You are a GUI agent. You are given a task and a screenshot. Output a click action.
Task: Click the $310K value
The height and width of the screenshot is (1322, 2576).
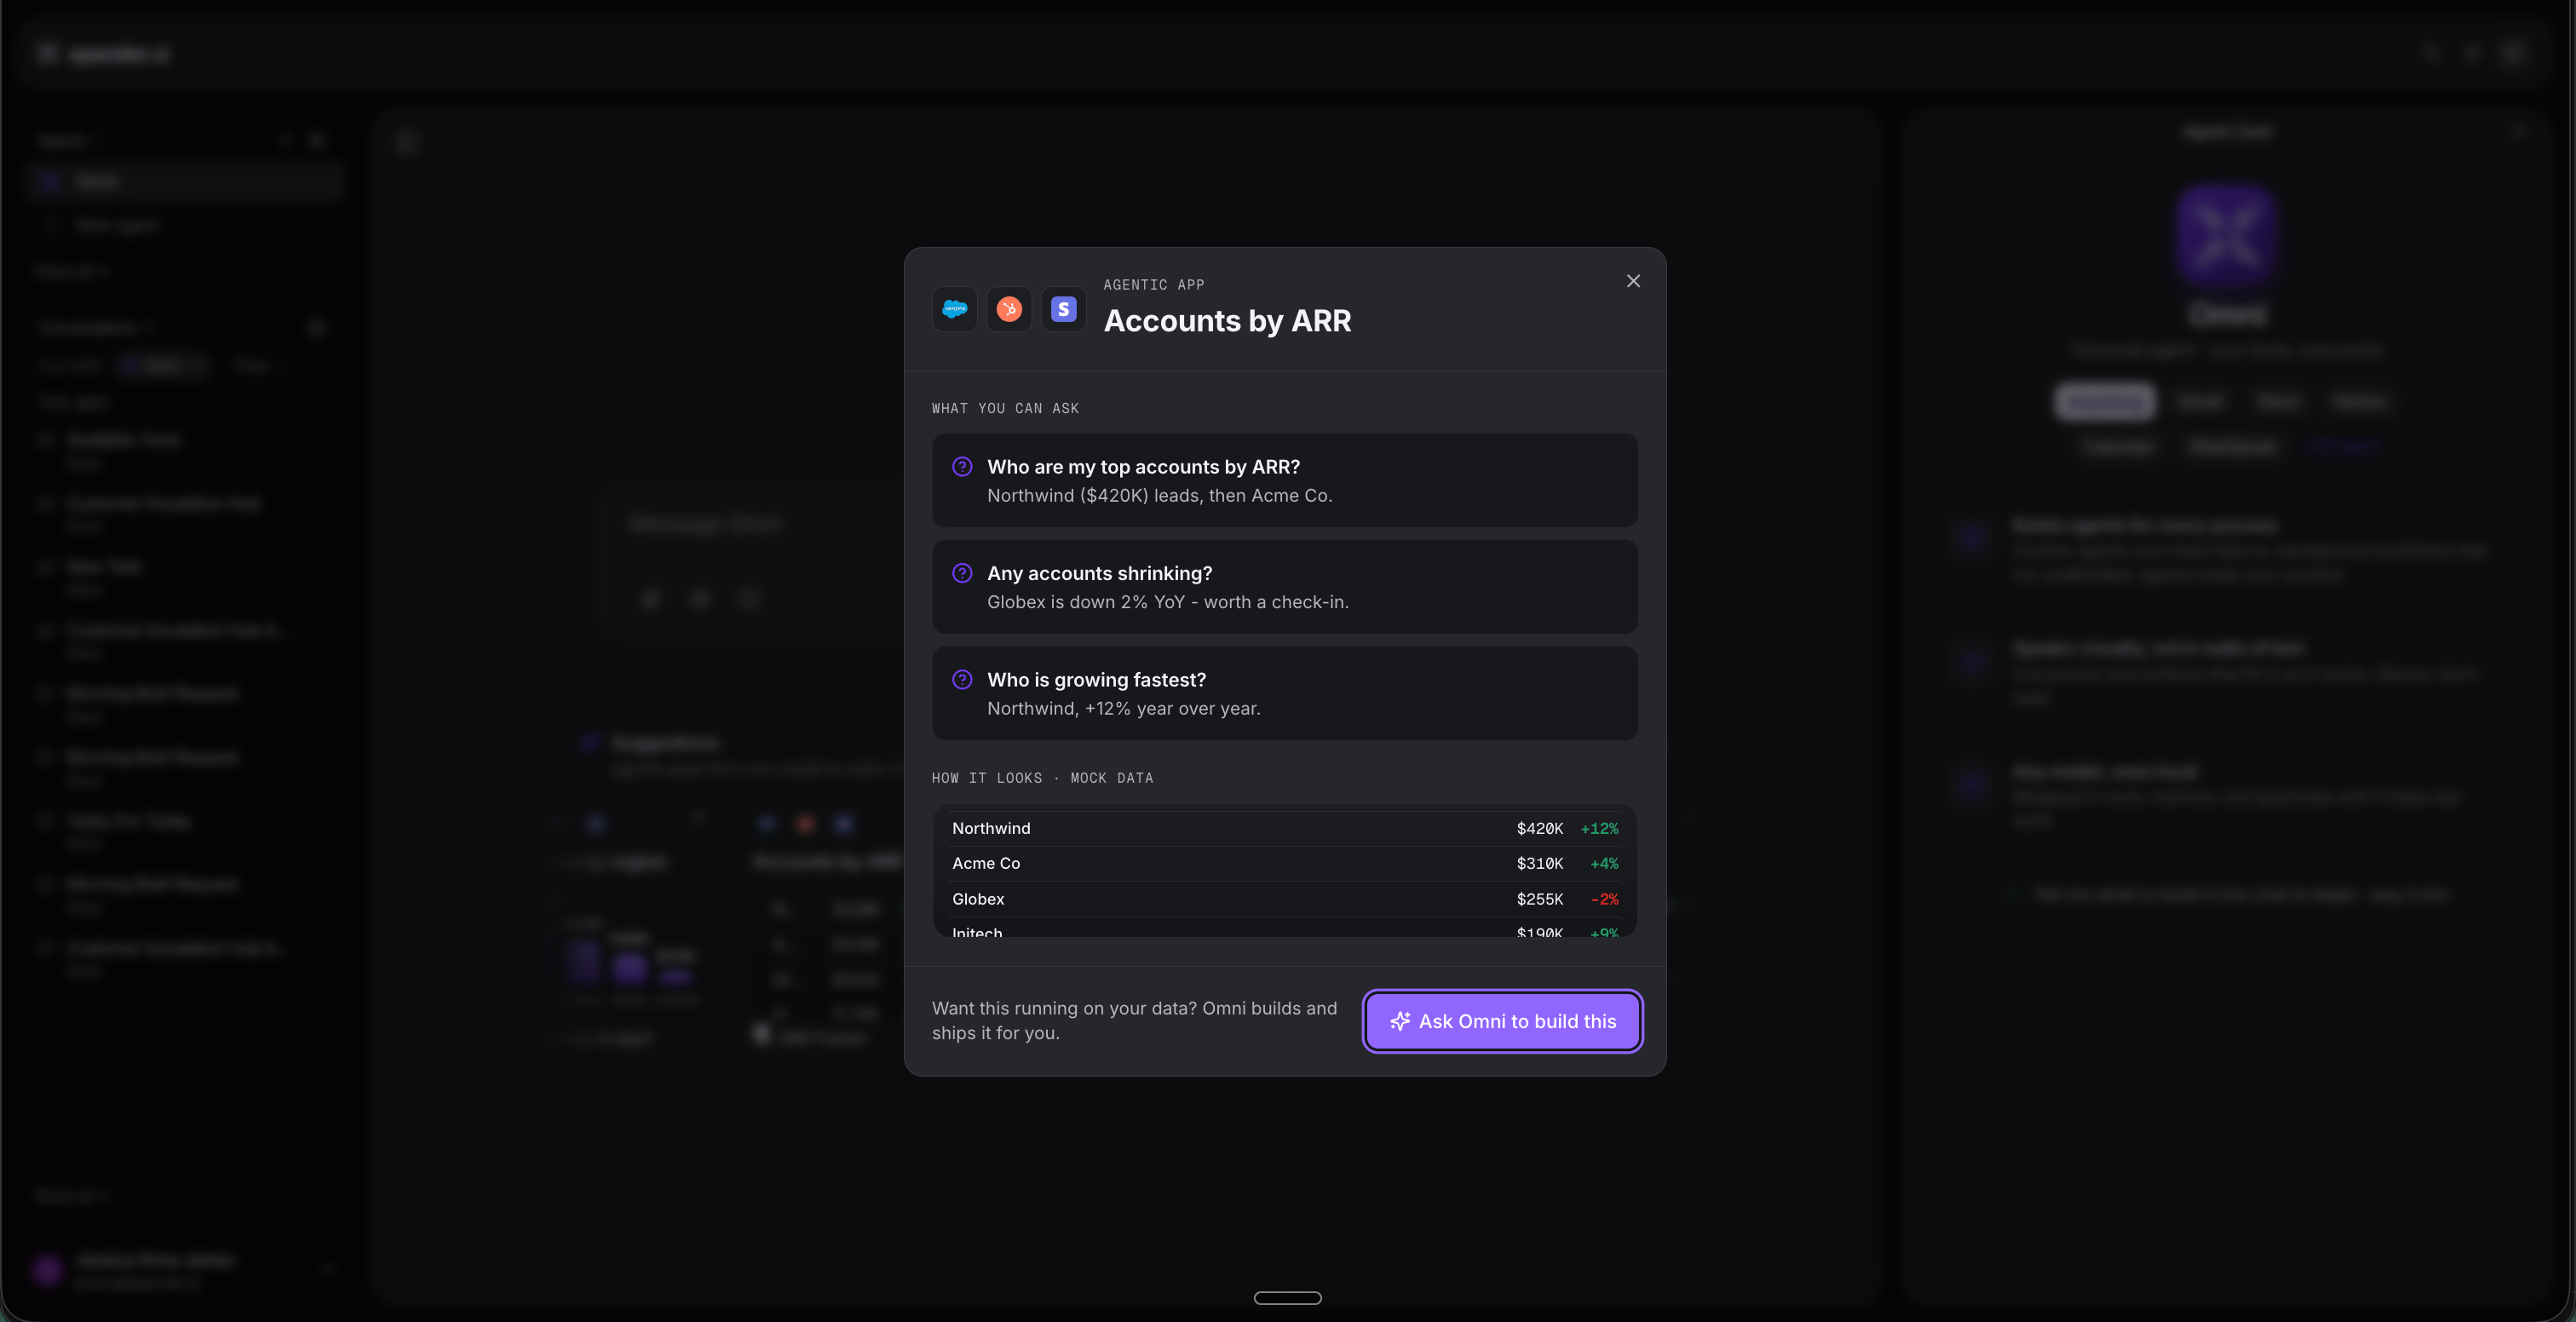point(1539,863)
